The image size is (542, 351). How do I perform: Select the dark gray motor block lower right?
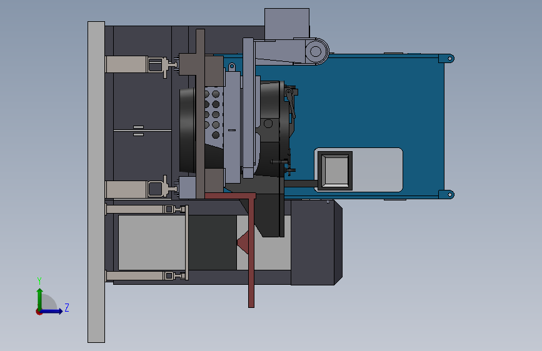(316, 242)
